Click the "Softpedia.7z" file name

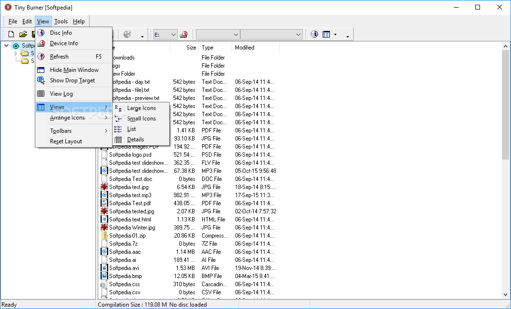point(123,244)
